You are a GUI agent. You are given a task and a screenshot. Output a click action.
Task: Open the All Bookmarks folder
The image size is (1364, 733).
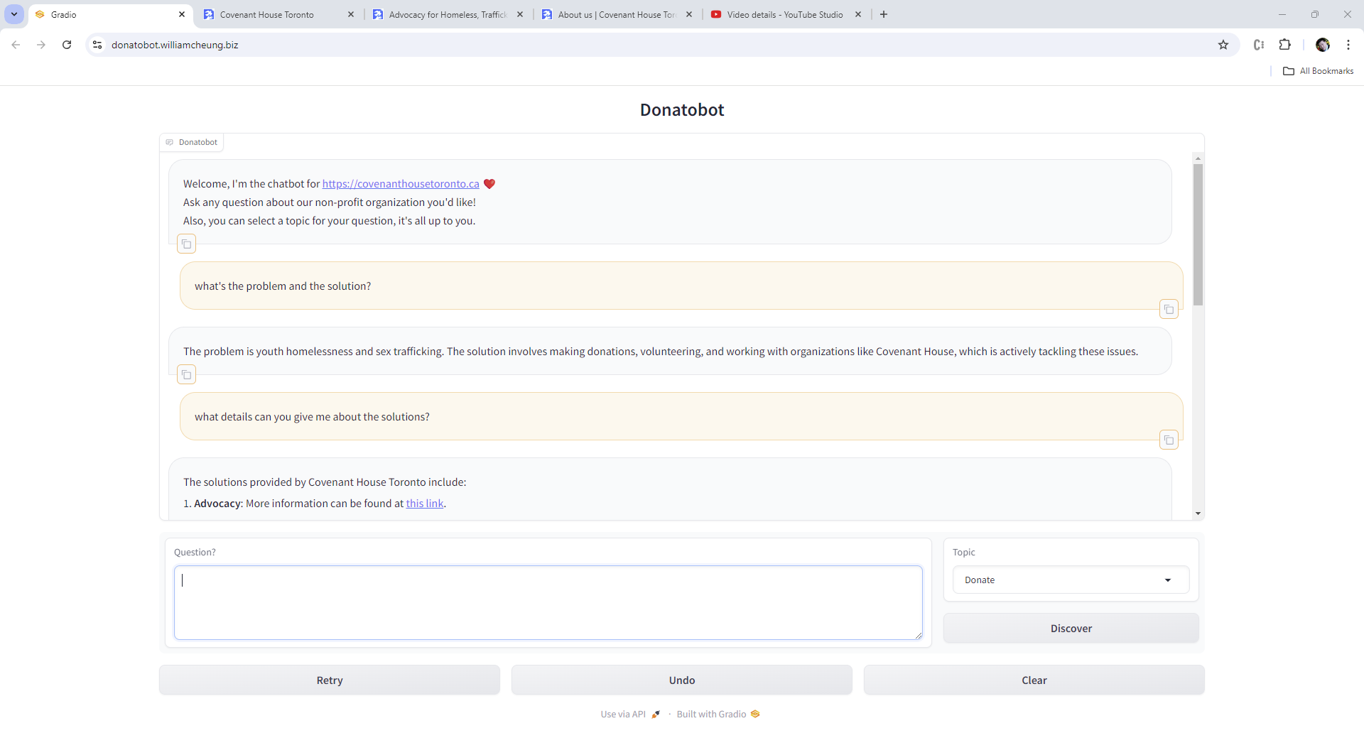point(1319,71)
